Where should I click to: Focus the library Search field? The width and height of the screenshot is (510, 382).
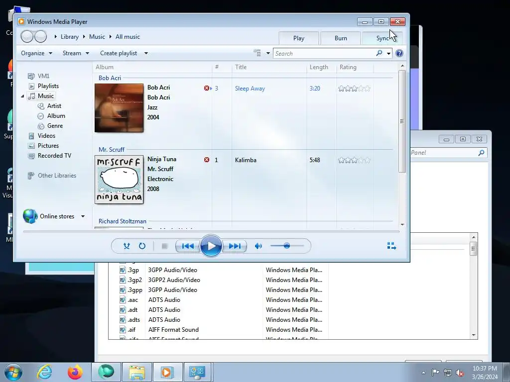pyautogui.click(x=325, y=53)
